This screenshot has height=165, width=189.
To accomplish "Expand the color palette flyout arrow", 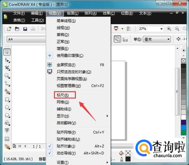I will pos(183,50).
